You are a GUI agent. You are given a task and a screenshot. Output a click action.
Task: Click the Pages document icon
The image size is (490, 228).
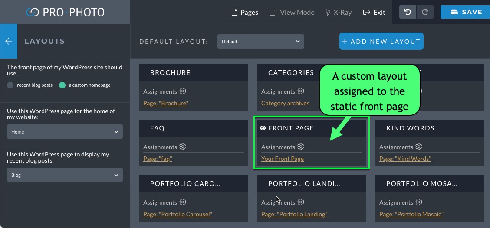234,12
